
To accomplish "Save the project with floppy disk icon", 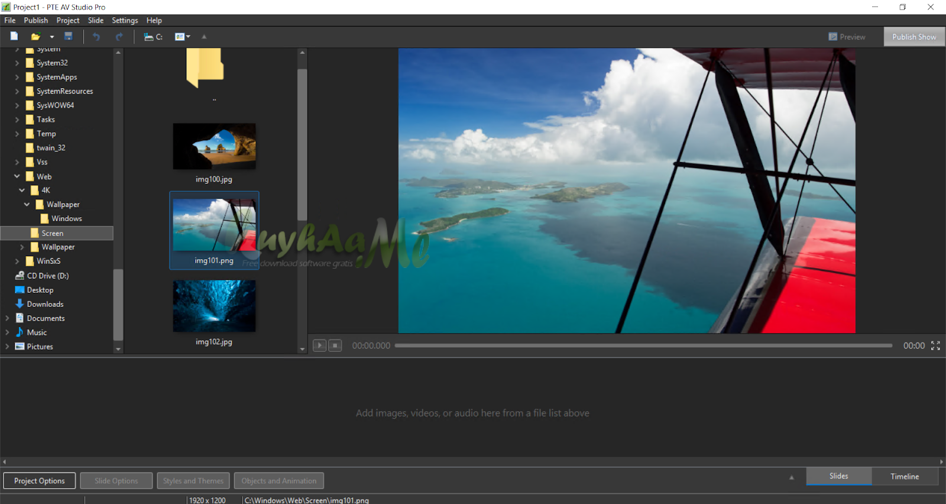I will [x=69, y=37].
